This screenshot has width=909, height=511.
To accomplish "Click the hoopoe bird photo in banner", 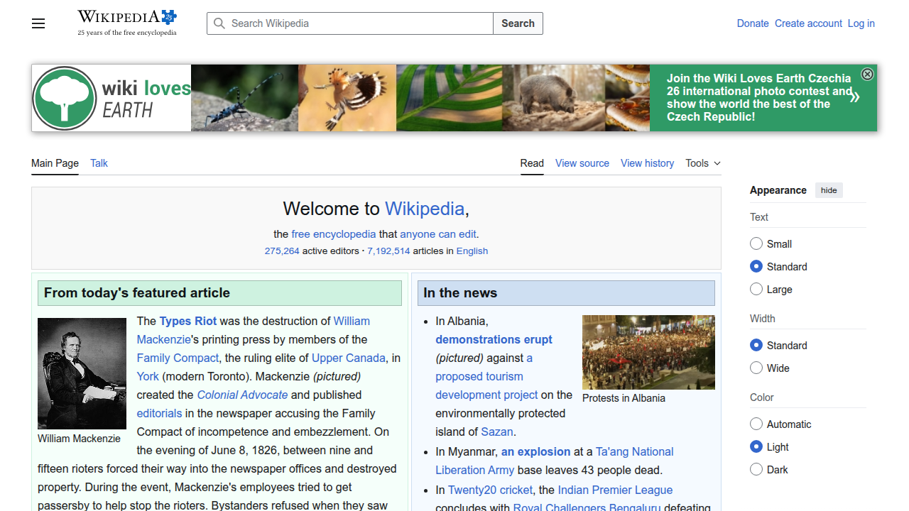I will click(347, 98).
